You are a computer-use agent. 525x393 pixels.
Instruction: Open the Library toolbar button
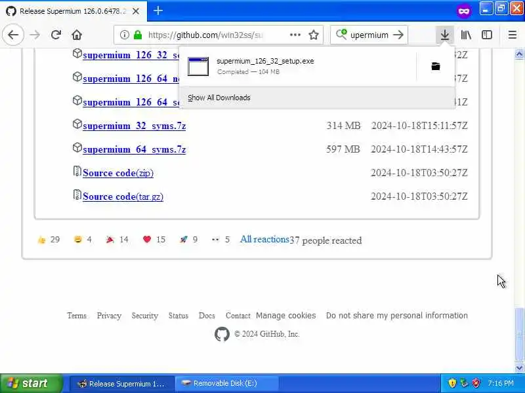click(466, 35)
